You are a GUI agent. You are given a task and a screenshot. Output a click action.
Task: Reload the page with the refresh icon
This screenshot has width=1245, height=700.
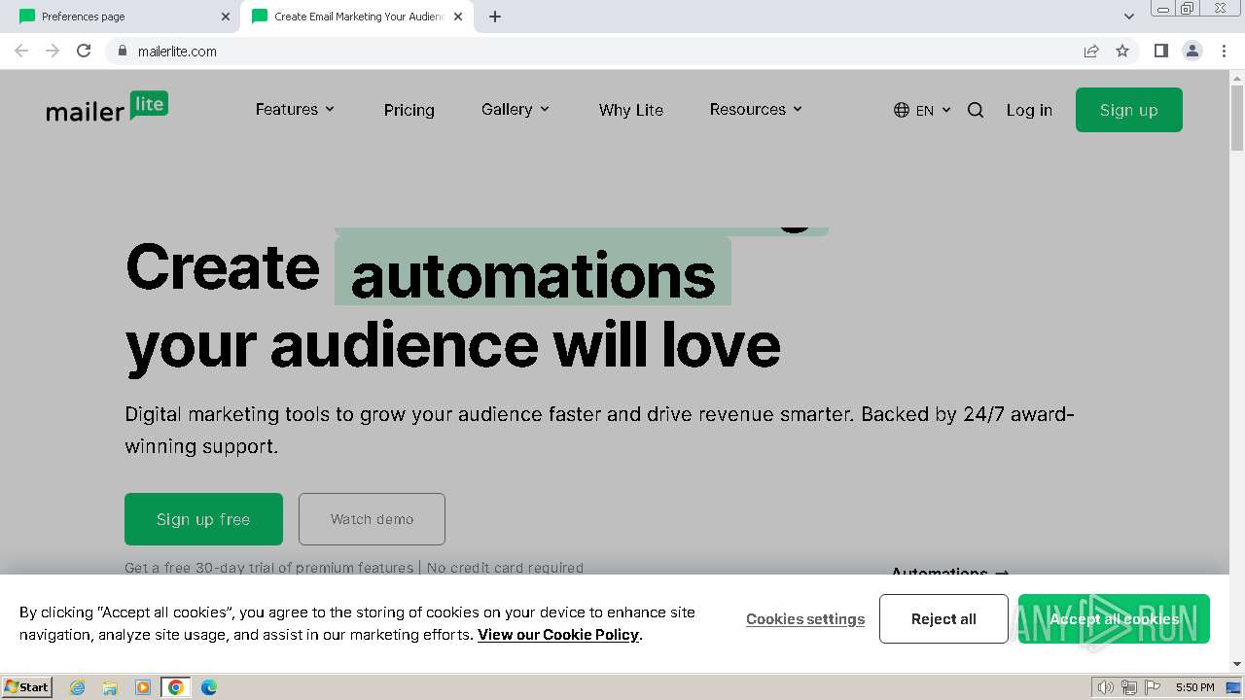point(84,51)
